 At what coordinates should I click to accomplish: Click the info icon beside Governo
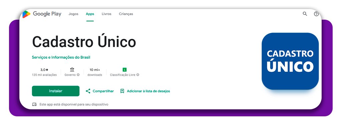78,75
